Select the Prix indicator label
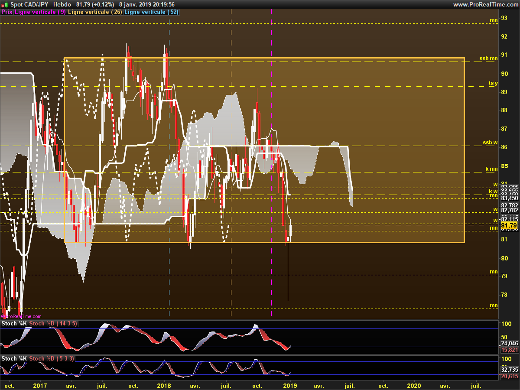Image resolution: width=520 pixels, height=390 pixels. point(7,12)
